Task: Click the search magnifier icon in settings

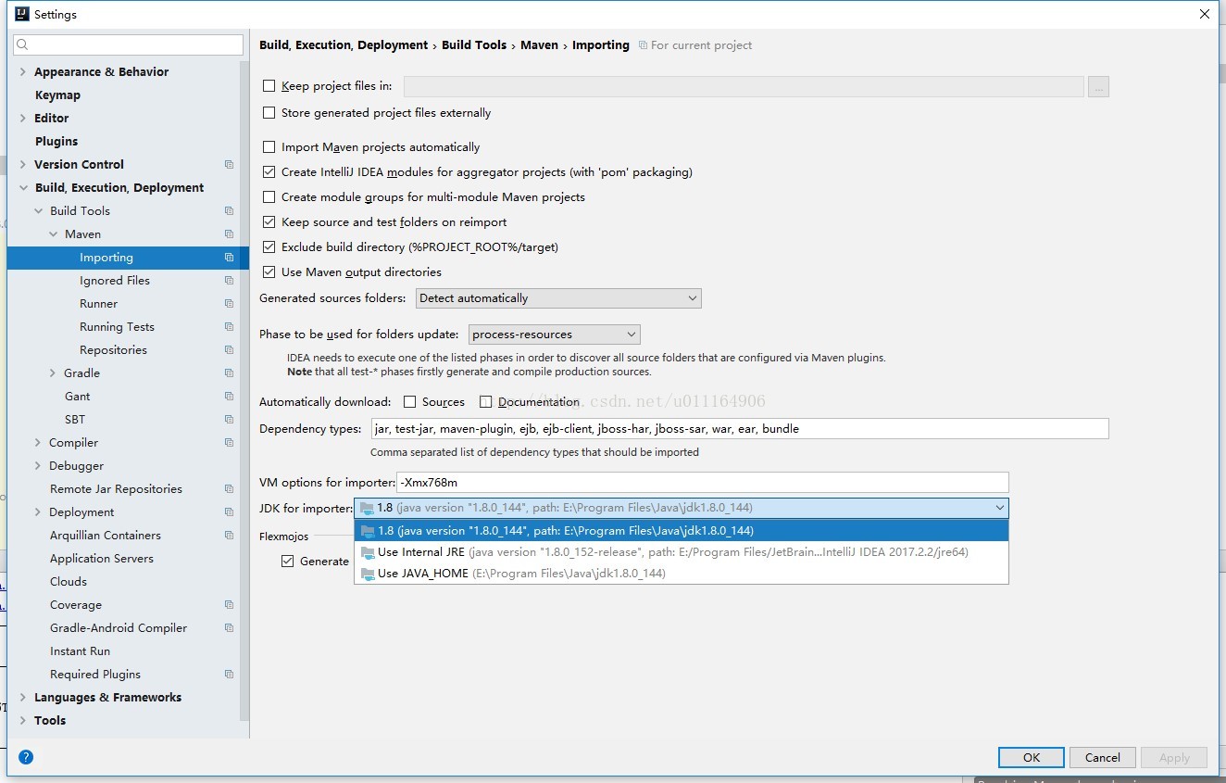Action: (x=23, y=44)
